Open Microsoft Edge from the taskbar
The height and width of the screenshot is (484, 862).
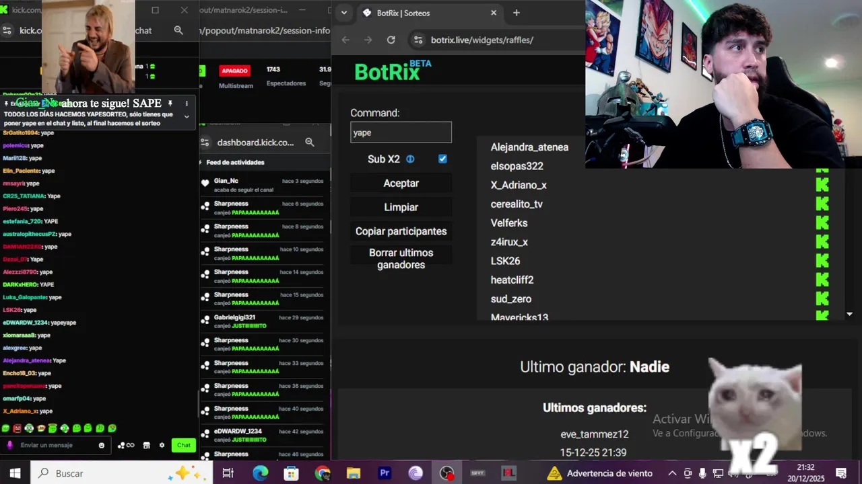click(260, 473)
